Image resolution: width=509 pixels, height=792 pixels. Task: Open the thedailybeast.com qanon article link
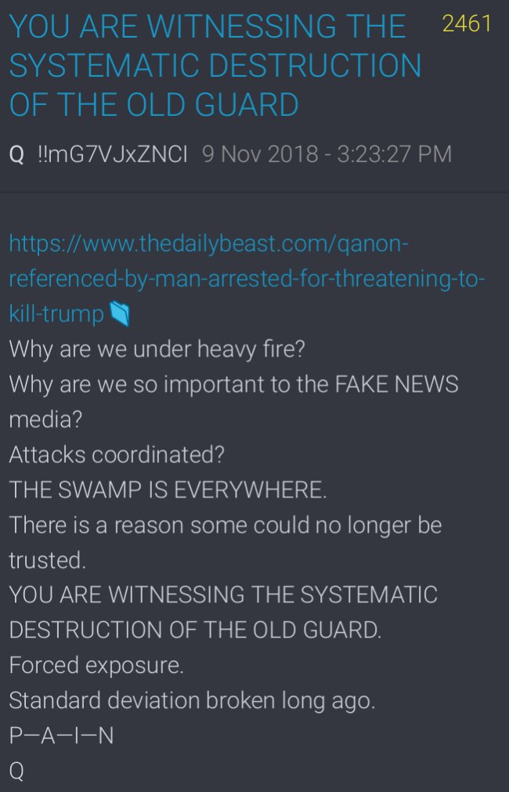[247, 280]
